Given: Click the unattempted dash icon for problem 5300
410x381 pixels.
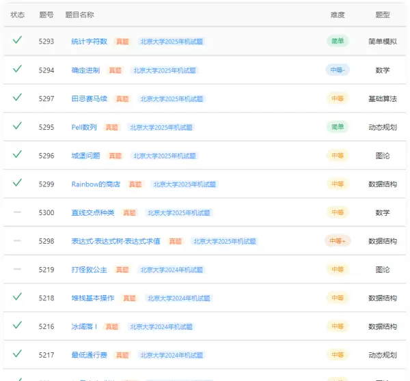Looking at the screenshot, I should 17,212.
